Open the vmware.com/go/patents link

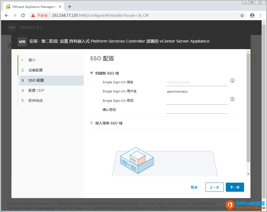pyautogui.click(x=31, y=208)
